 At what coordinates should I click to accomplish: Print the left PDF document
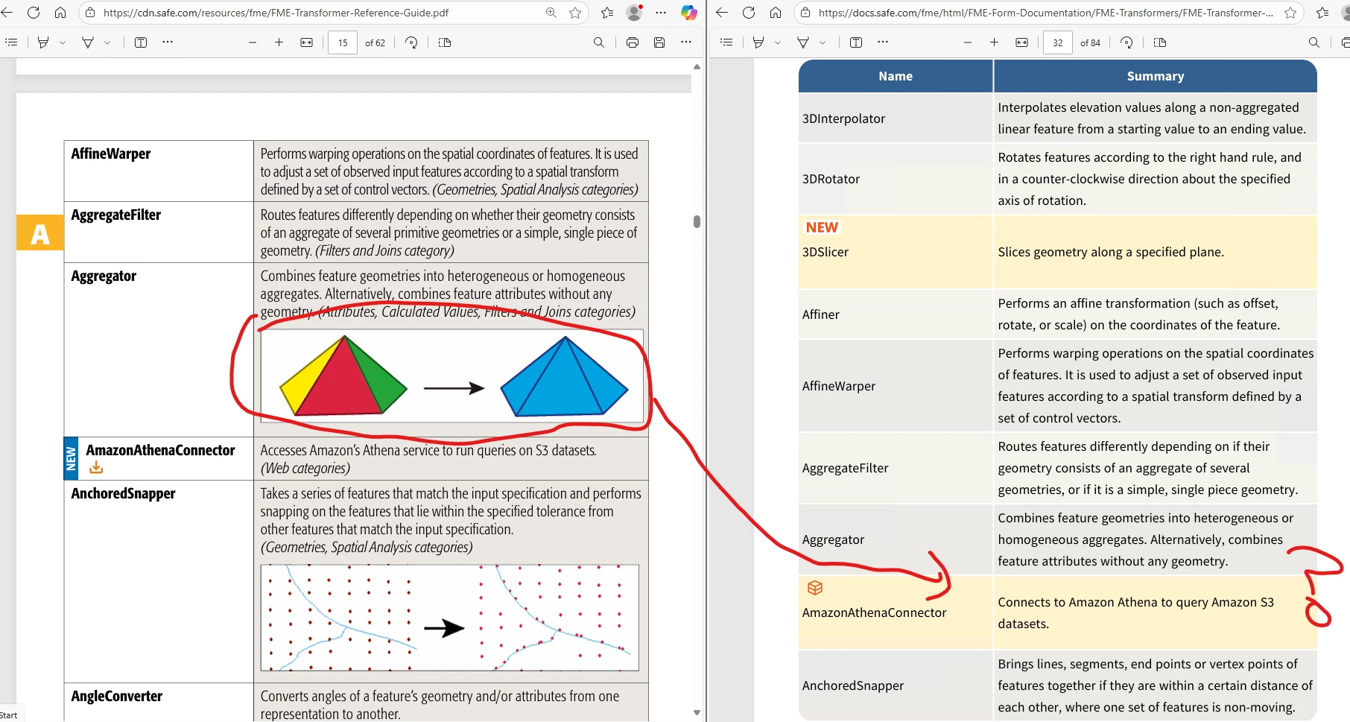(633, 42)
